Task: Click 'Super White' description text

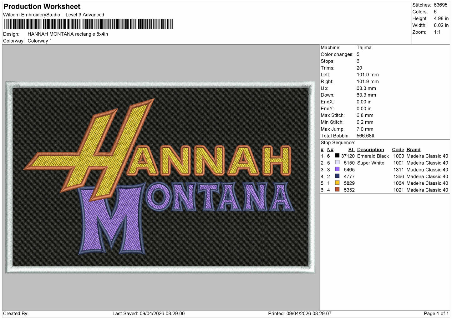Action: point(371,163)
